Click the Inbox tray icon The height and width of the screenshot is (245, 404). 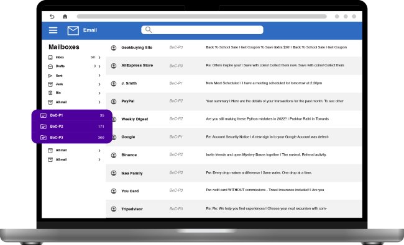50,57
